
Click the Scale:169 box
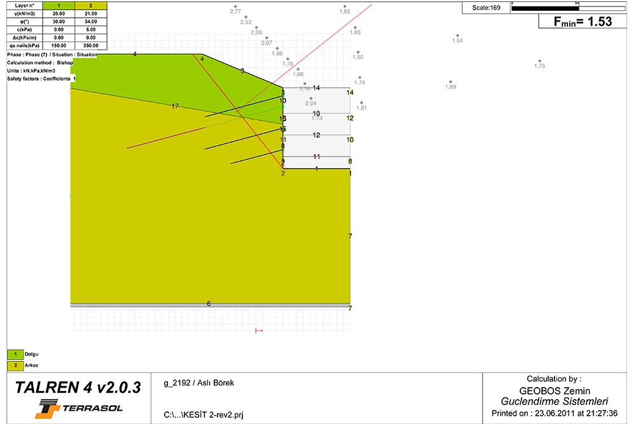point(487,8)
